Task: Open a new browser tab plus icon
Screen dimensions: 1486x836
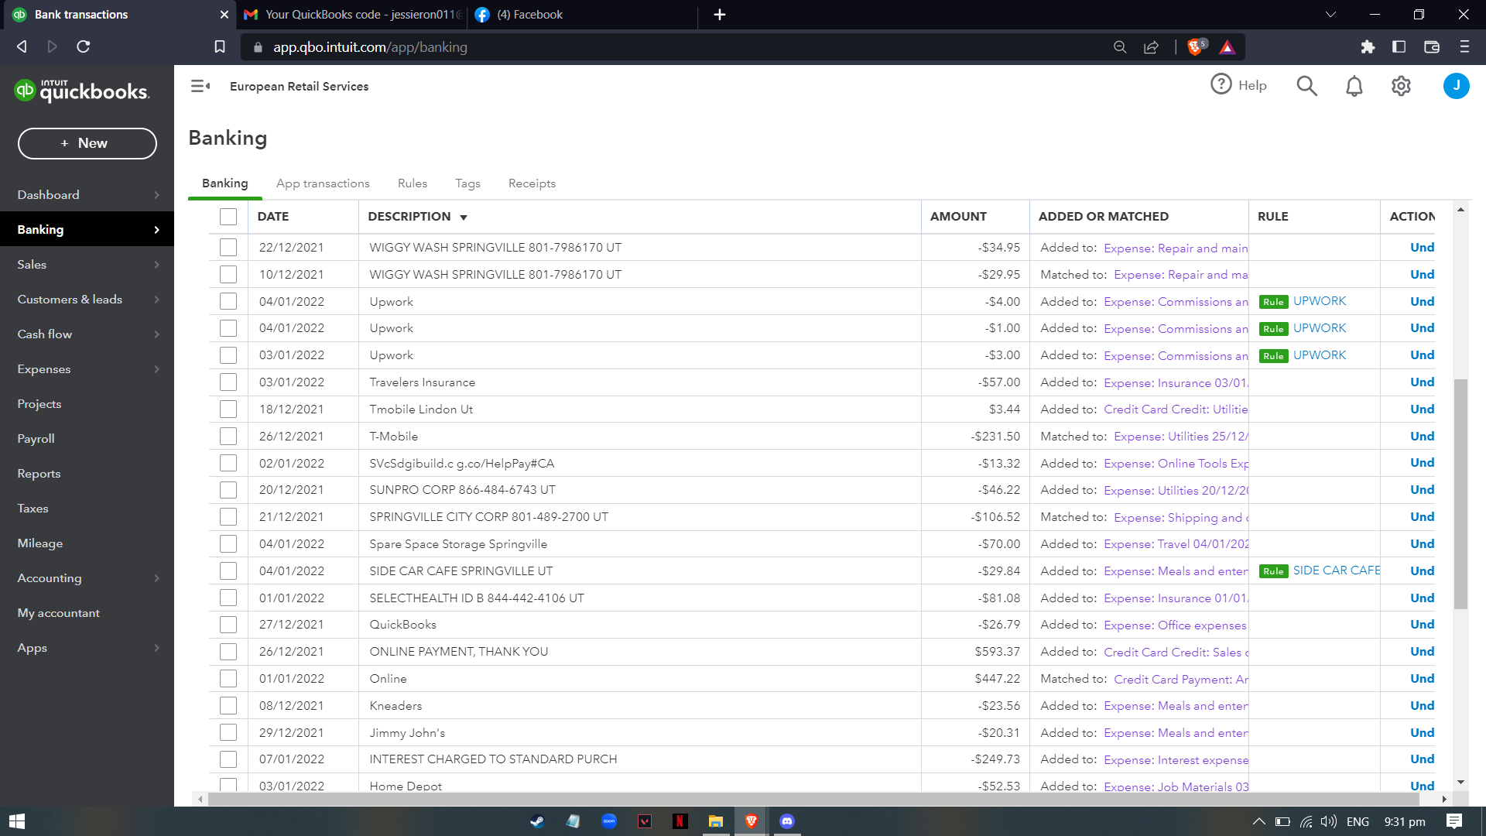Action: pyautogui.click(x=719, y=15)
